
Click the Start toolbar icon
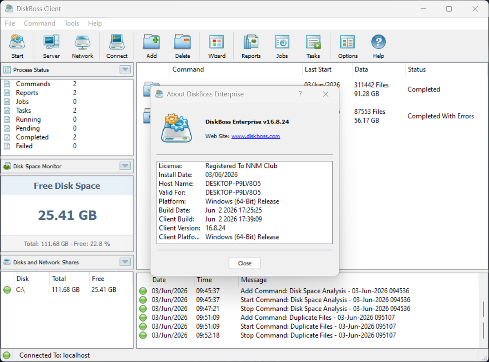point(17,42)
